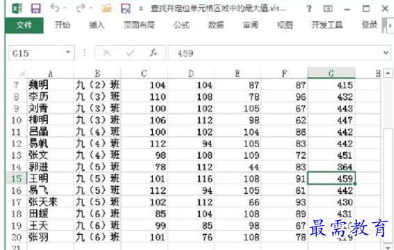Undo the last action
Viewport: 394px width, 250px height.
[x=54, y=8]
